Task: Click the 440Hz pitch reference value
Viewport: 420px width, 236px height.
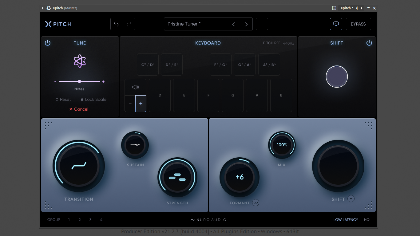Action: coord(288,43)
